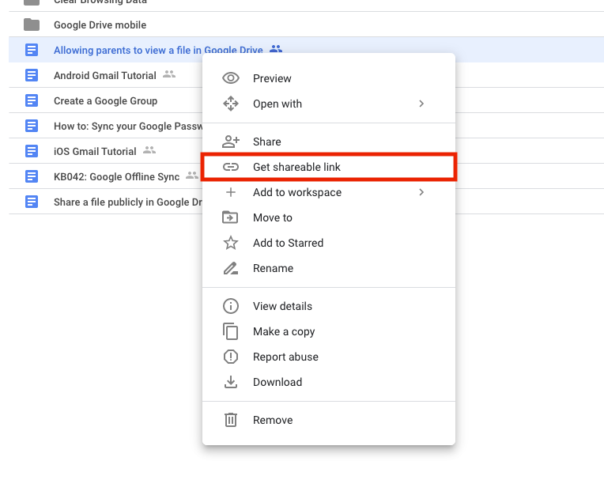Click the doc icon beside Allowing parents to view
This screenshot has height=495, width=604.
[x=32, y=50]
